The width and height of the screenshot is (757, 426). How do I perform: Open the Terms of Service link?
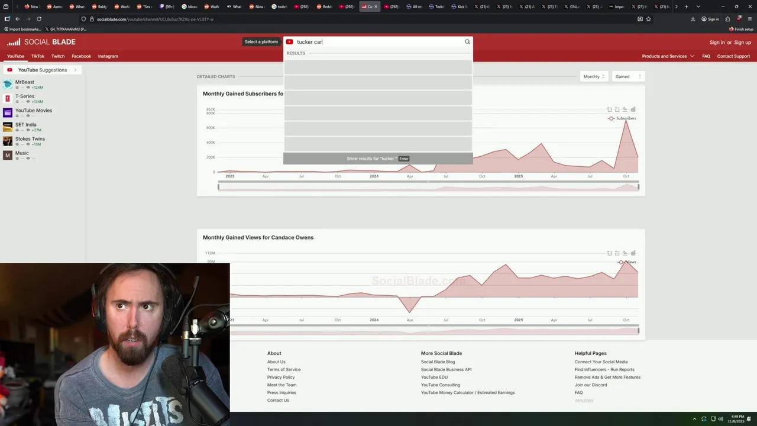(x=284, y=370)
